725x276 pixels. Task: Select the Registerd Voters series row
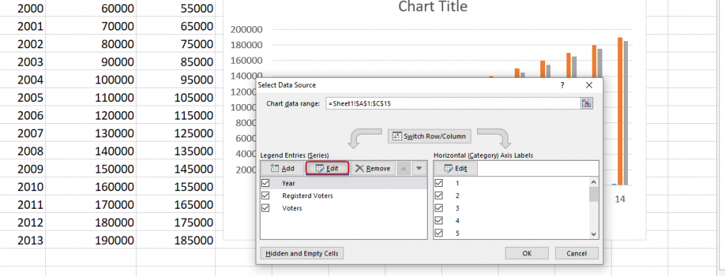point(343,195)
